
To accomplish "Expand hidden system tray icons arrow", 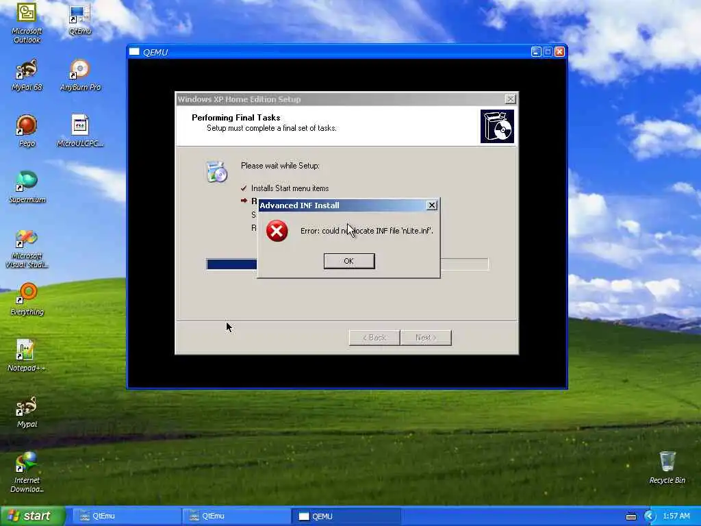I will click(x=650, y=516).
